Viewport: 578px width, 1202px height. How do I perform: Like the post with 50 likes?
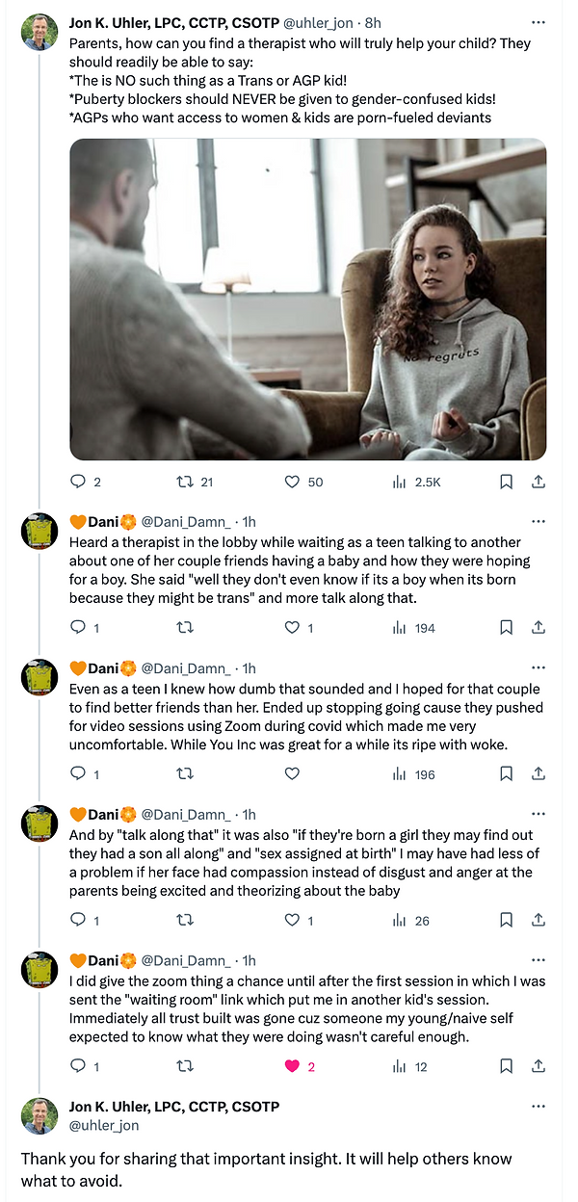click(293, 482)
